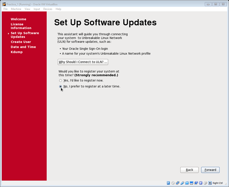Click the keyboard capture arrow icon
This screenshot has height=187, width=229.
[210, 183]
